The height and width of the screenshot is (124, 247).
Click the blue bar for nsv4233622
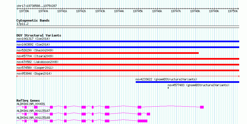(187, 82)
